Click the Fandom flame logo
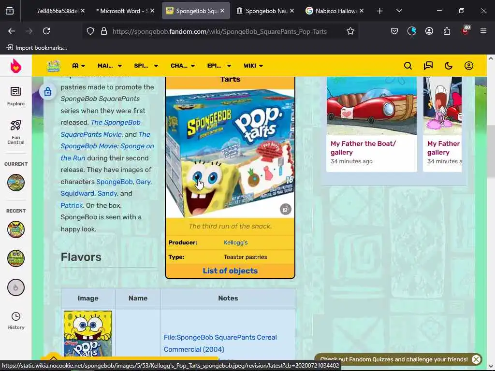 (x=16, y=66)
